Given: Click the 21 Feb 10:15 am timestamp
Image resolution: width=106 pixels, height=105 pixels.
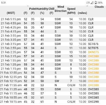Looking at the screenshot, I should [x=11, y=102].
